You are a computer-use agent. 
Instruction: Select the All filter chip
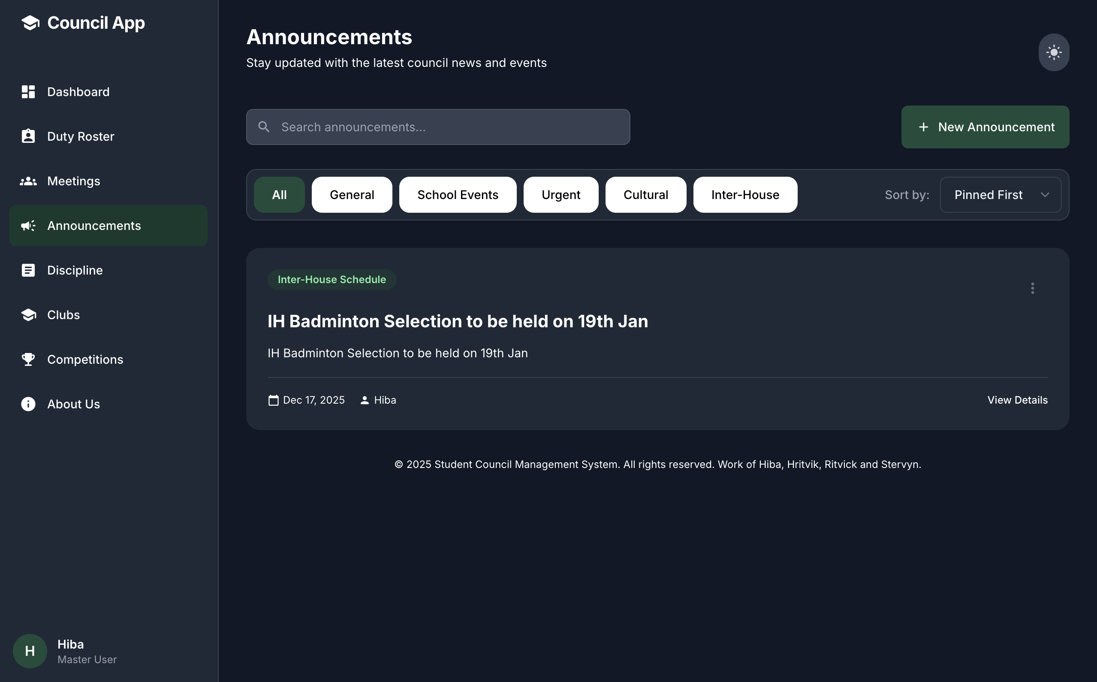279,195
